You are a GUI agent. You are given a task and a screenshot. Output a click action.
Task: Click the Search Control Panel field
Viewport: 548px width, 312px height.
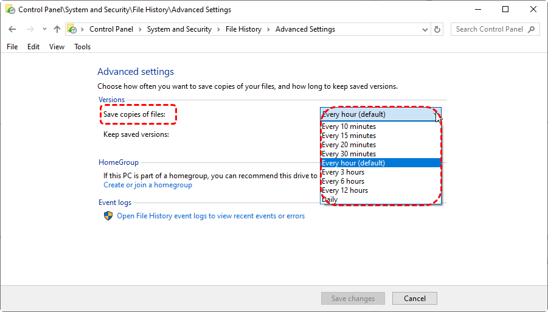489,29
